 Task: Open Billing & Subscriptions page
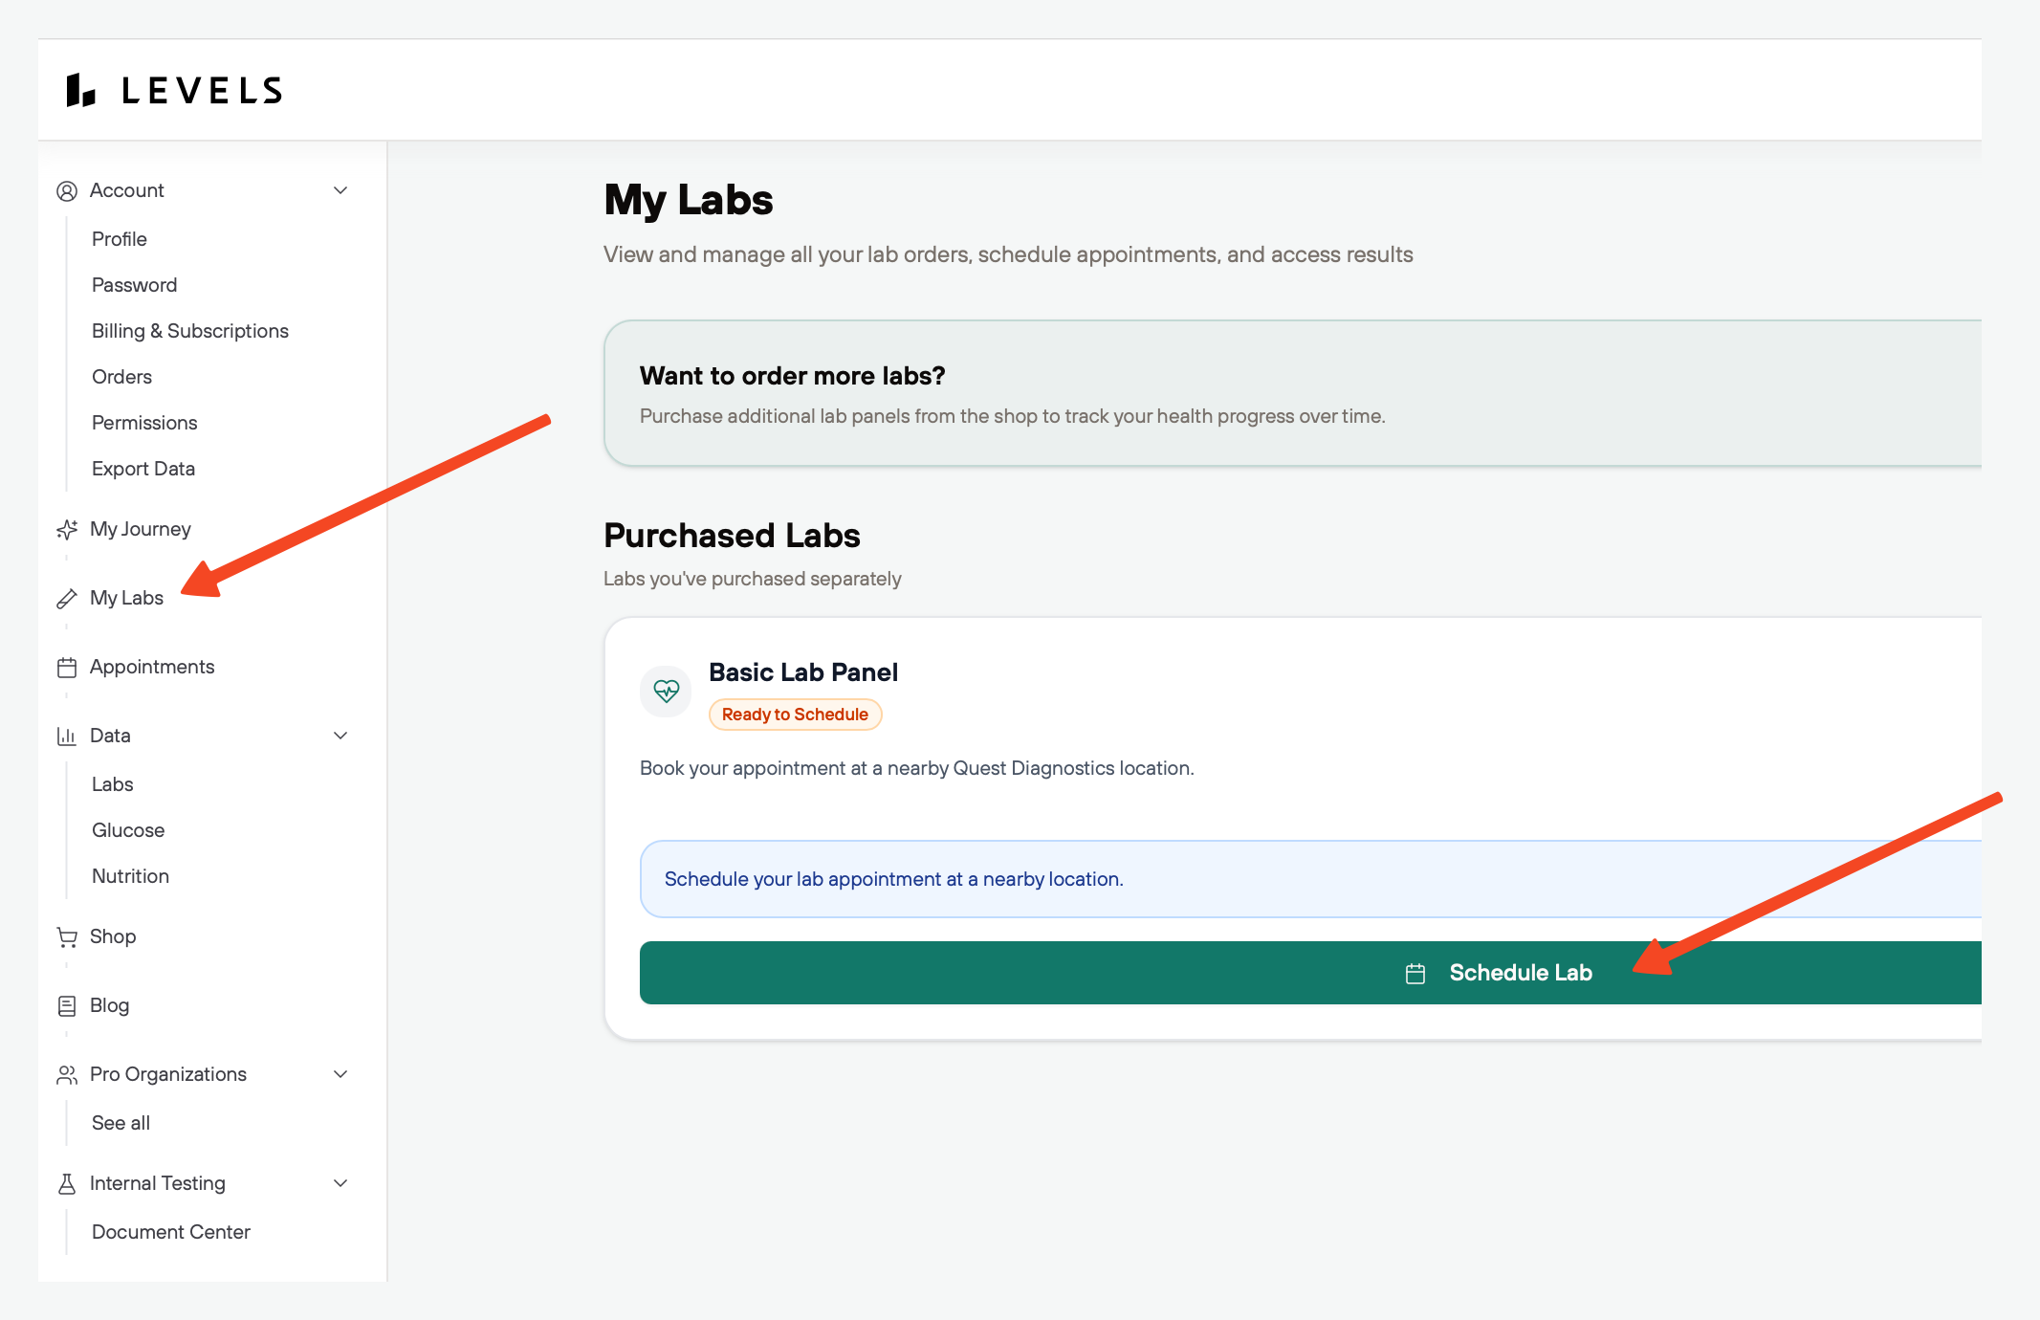(x=190, y=331)
